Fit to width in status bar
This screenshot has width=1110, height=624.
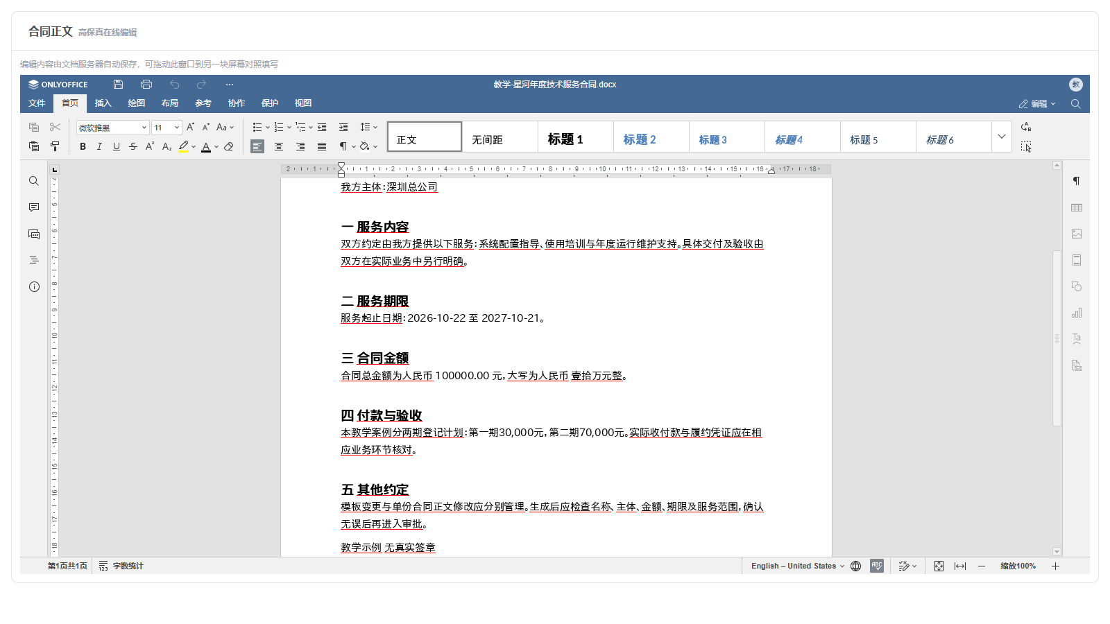coord(960,566)
